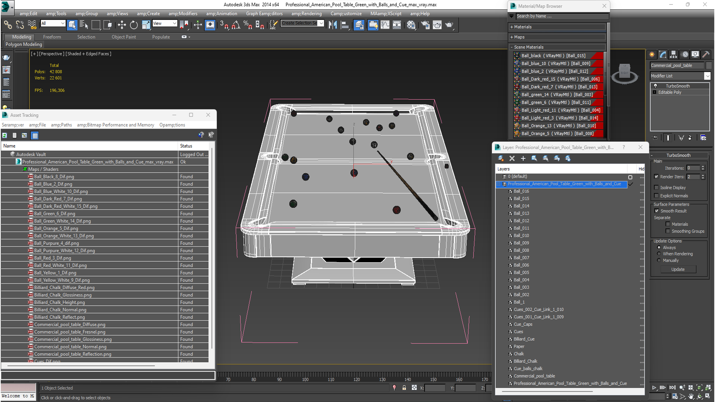Viewport: 715px width, 402px height.
Task: Switch to Object Paint ribbon tab
Action: tap(124, 37)
